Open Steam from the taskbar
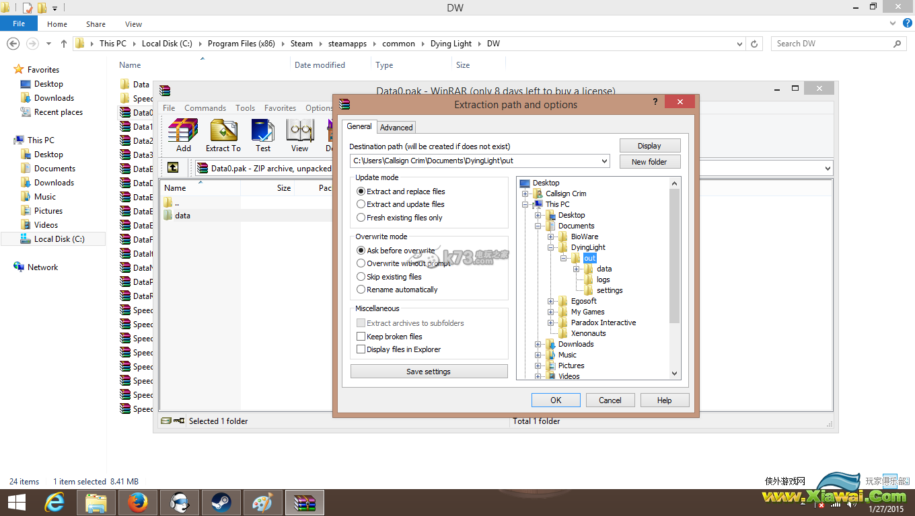The image size is (915, 516). pyautogui.click(x=221, y=502)
